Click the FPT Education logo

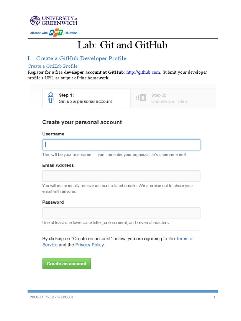tap(56, 33)
